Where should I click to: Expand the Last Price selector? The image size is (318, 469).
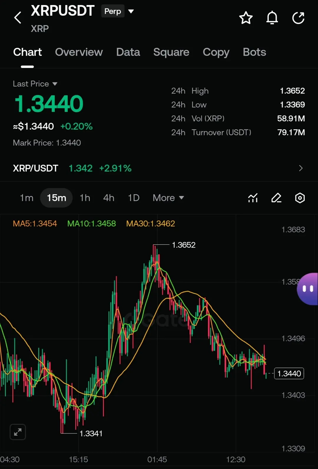(x=35, y=84)
